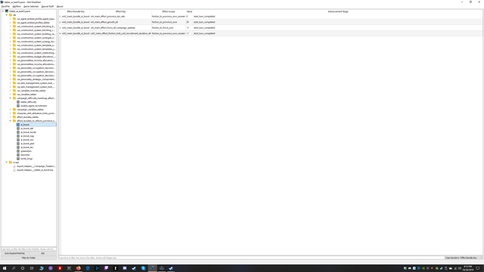Viewport: 484px width, 272px height.
Task: Select table row number 1 header
Action: (x=60, y=17)
